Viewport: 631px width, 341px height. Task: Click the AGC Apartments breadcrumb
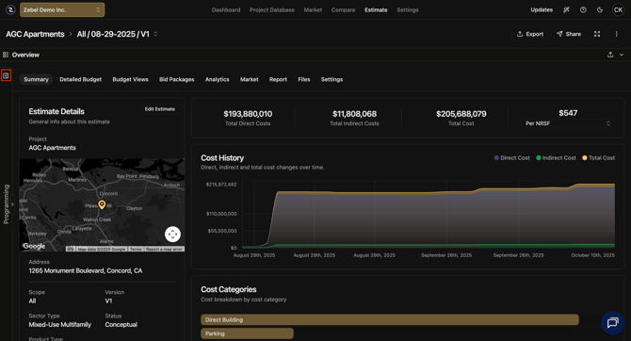35,34
